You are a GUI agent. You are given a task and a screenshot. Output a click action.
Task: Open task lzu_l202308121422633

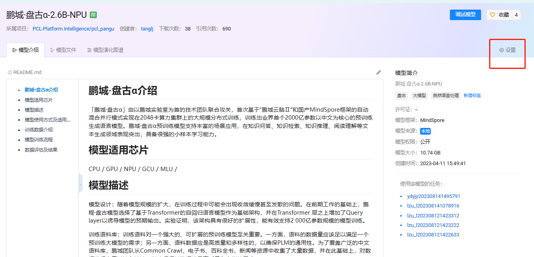433,234
